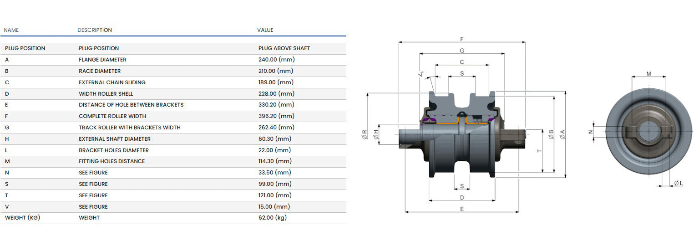Click the NAME column header
The width and height of the screenshot is (694, 246).
(x=11, y=30)
